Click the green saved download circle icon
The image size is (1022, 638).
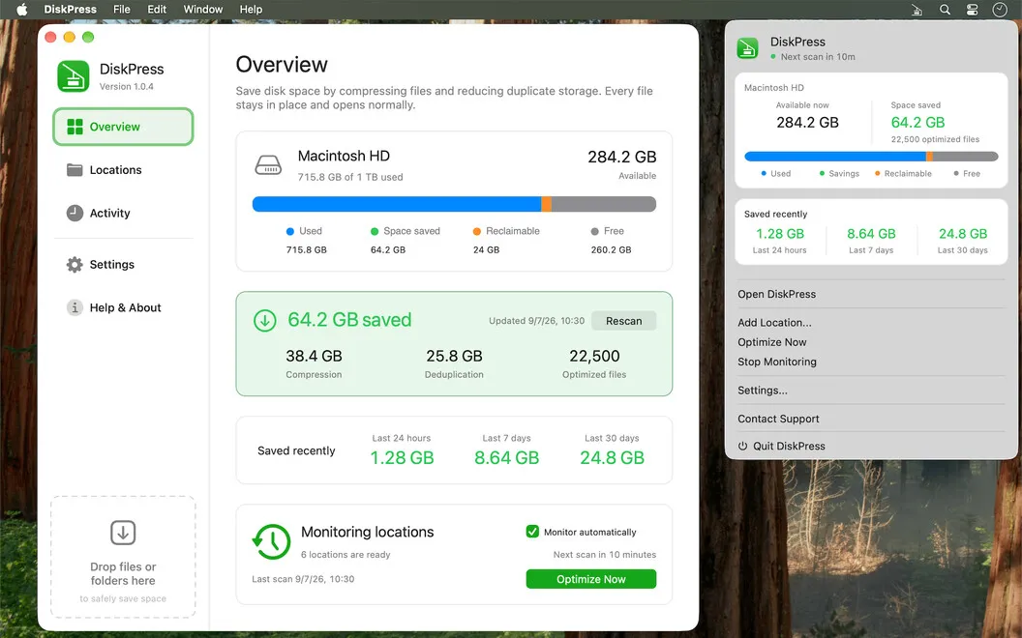264,320
